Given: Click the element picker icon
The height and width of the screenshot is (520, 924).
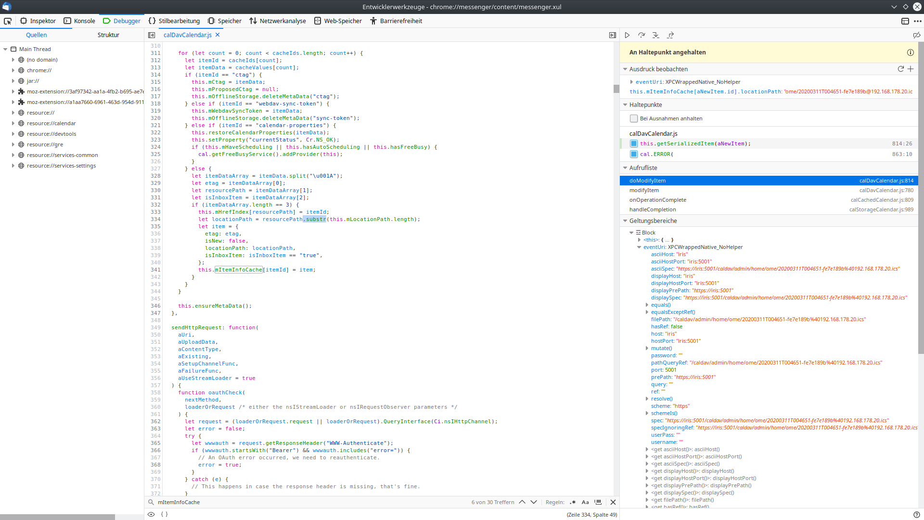Looking at the screenshot, I should coord(8,21).
